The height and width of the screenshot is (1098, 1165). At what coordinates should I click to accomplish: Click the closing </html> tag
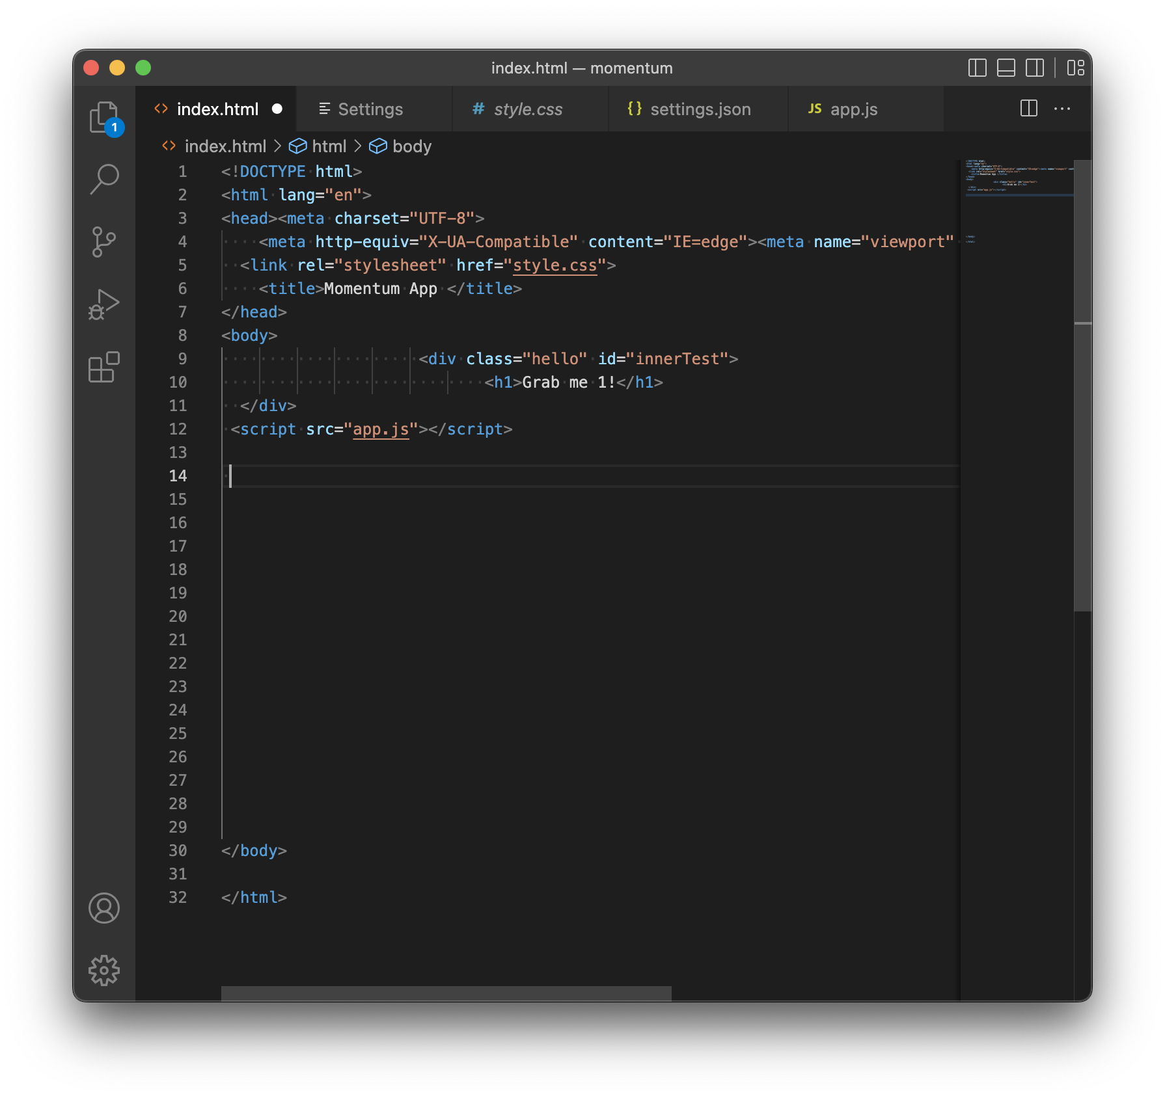(x=254, y=898)
